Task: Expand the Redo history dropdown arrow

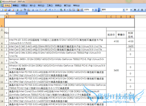Action: coord(58,10)
